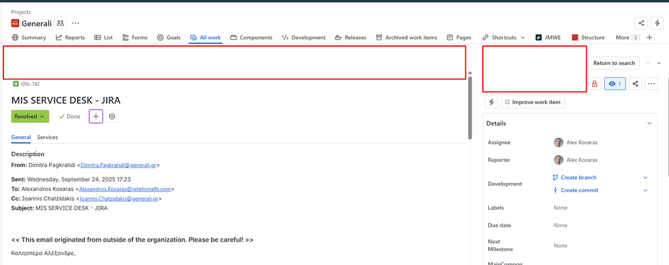Screen dimensions: 669x265
Task: Open the Structure tab
Action: click(589, 37)
